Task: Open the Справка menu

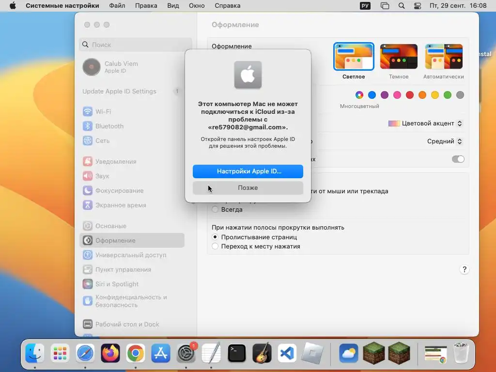Action: point(228,6)
